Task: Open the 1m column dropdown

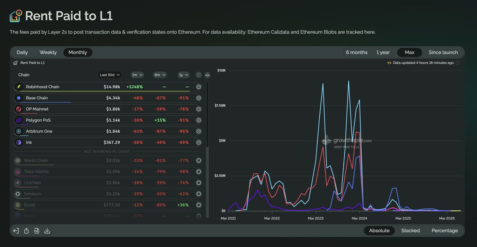Action: tap(137, 75)
